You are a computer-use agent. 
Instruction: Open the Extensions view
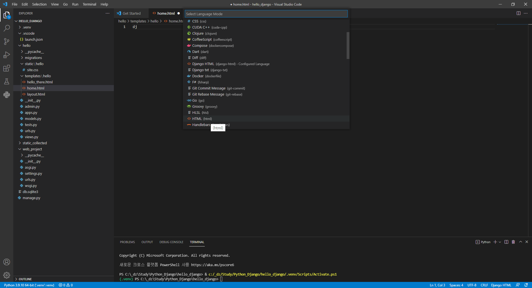pos(7,68)
